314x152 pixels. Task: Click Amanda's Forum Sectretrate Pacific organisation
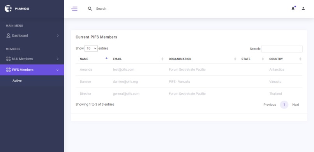coord(187,70)
